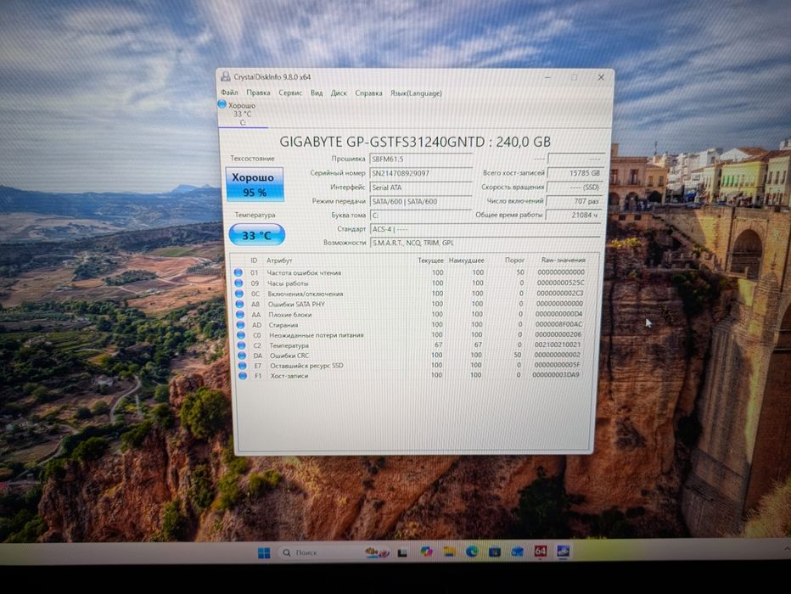Click the Поиск taskbar search box
This screenshot has height=594, width=791.
[333, 552]
